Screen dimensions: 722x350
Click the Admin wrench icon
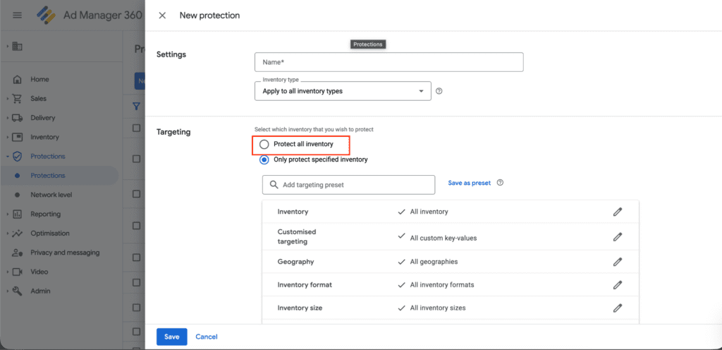(x=17, y=291)
